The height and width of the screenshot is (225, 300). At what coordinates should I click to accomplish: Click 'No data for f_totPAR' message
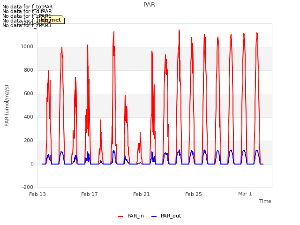[x=28, y=7]
